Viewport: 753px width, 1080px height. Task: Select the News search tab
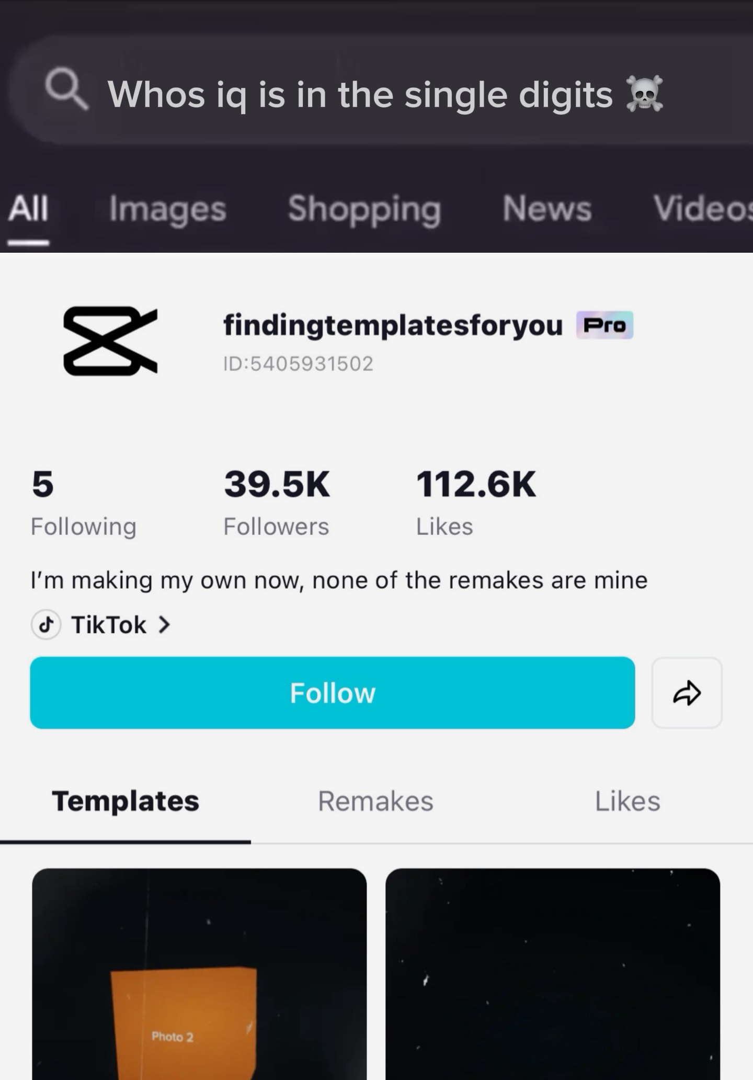[547, 209]
